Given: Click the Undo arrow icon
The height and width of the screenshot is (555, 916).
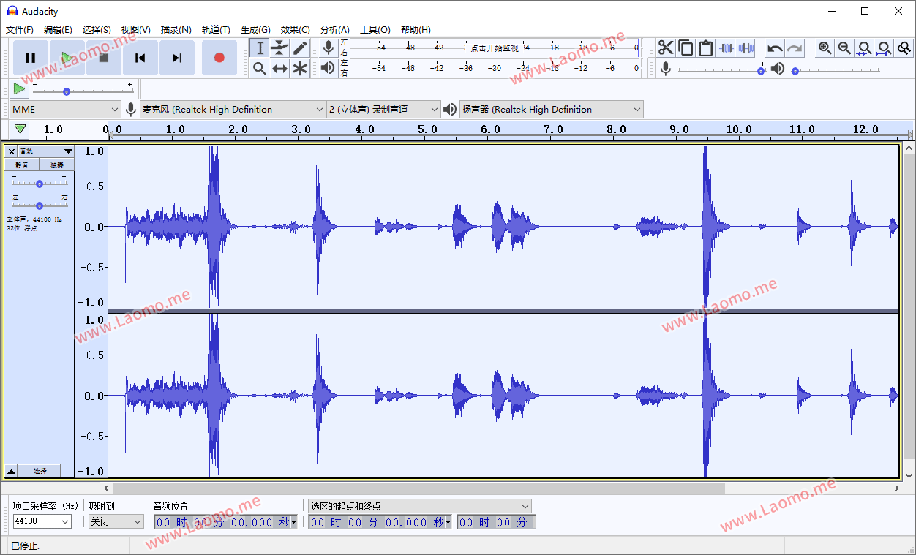Looking at the screenshot, I should (775, 48).
